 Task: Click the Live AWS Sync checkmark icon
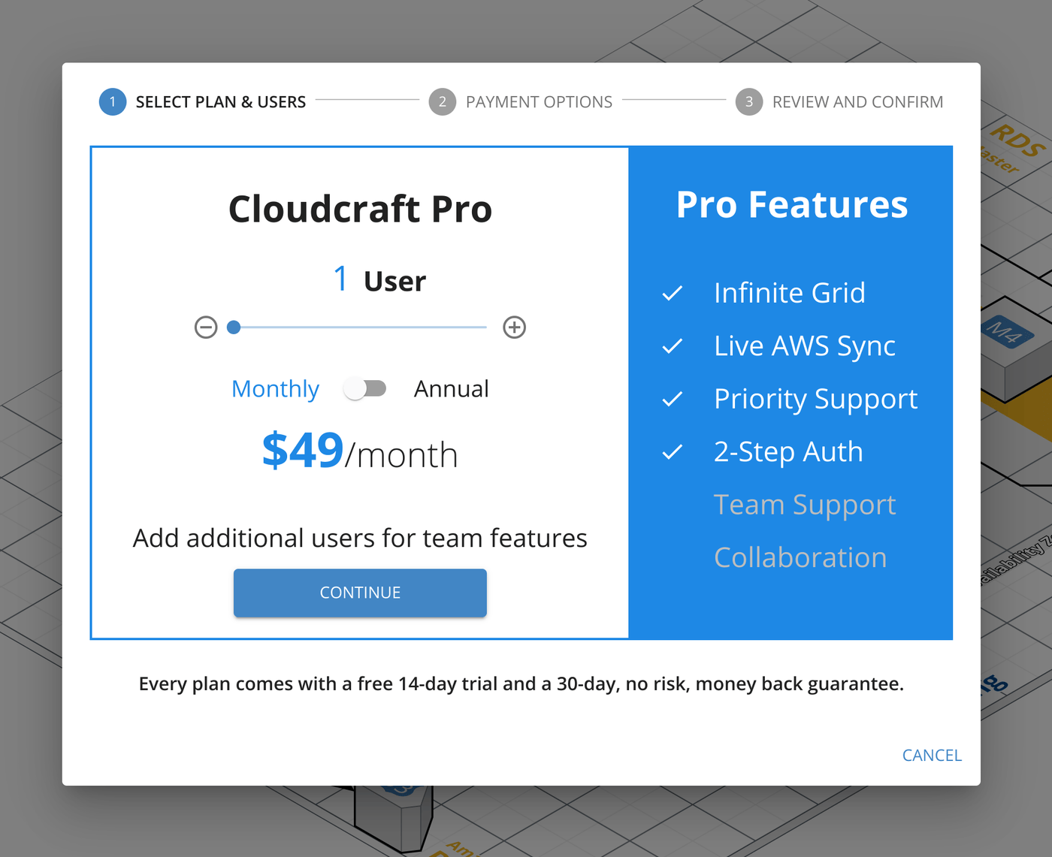(673, 346)
